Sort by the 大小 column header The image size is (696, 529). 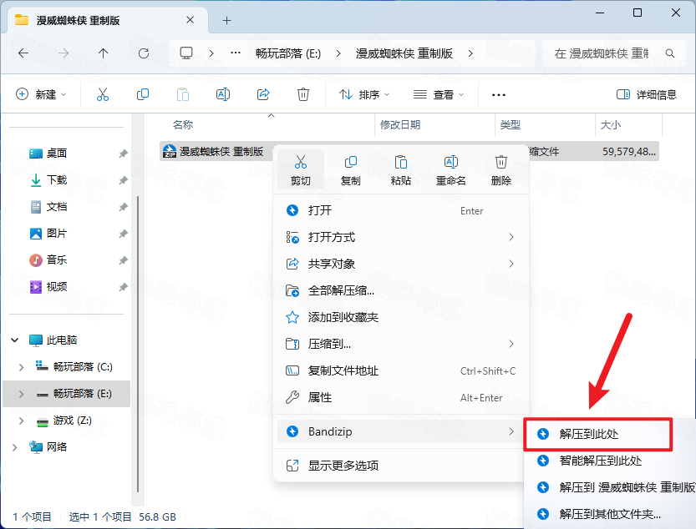(611, 125)
